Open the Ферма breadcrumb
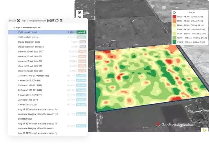Viewport: 209px width, 146px height. pyautogui.click(x=12, y=21)
